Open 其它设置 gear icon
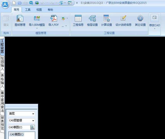This screenshot has height=139, width=165. pyautogui.click(x=140, y=21)
